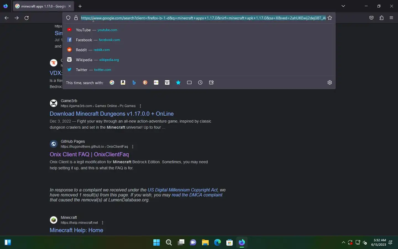Click the GitHub Pages site name

point(73,141)
